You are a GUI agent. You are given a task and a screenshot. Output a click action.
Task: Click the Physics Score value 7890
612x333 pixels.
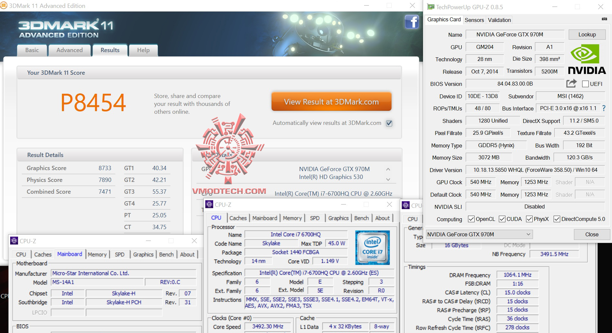pos(105,180)
